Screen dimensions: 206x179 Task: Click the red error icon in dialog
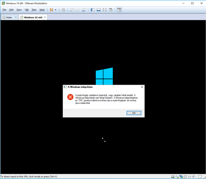pos(70,97)
